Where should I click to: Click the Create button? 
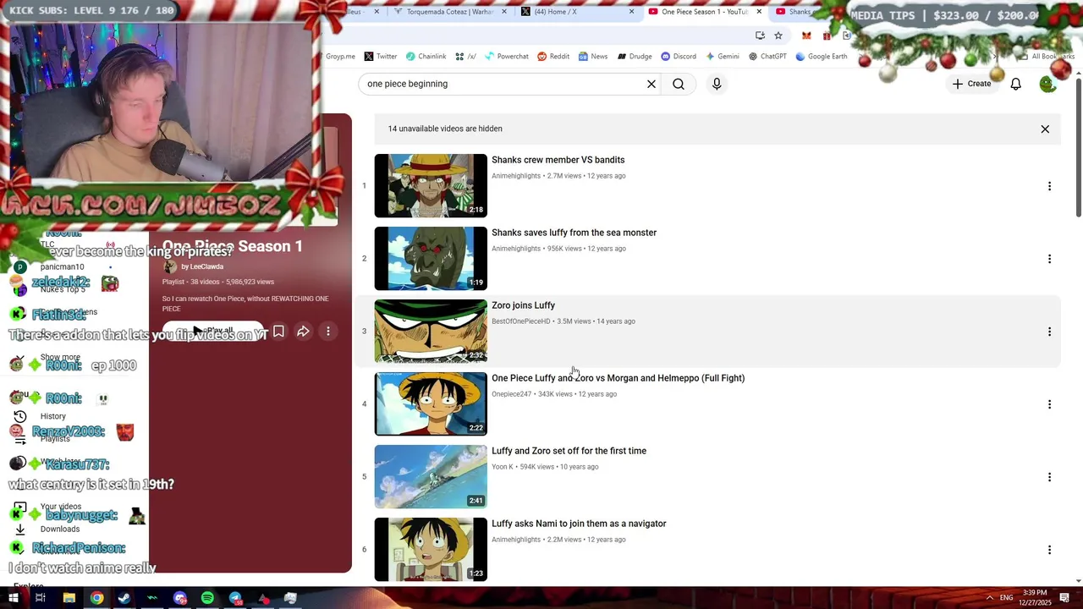[971, 84]
